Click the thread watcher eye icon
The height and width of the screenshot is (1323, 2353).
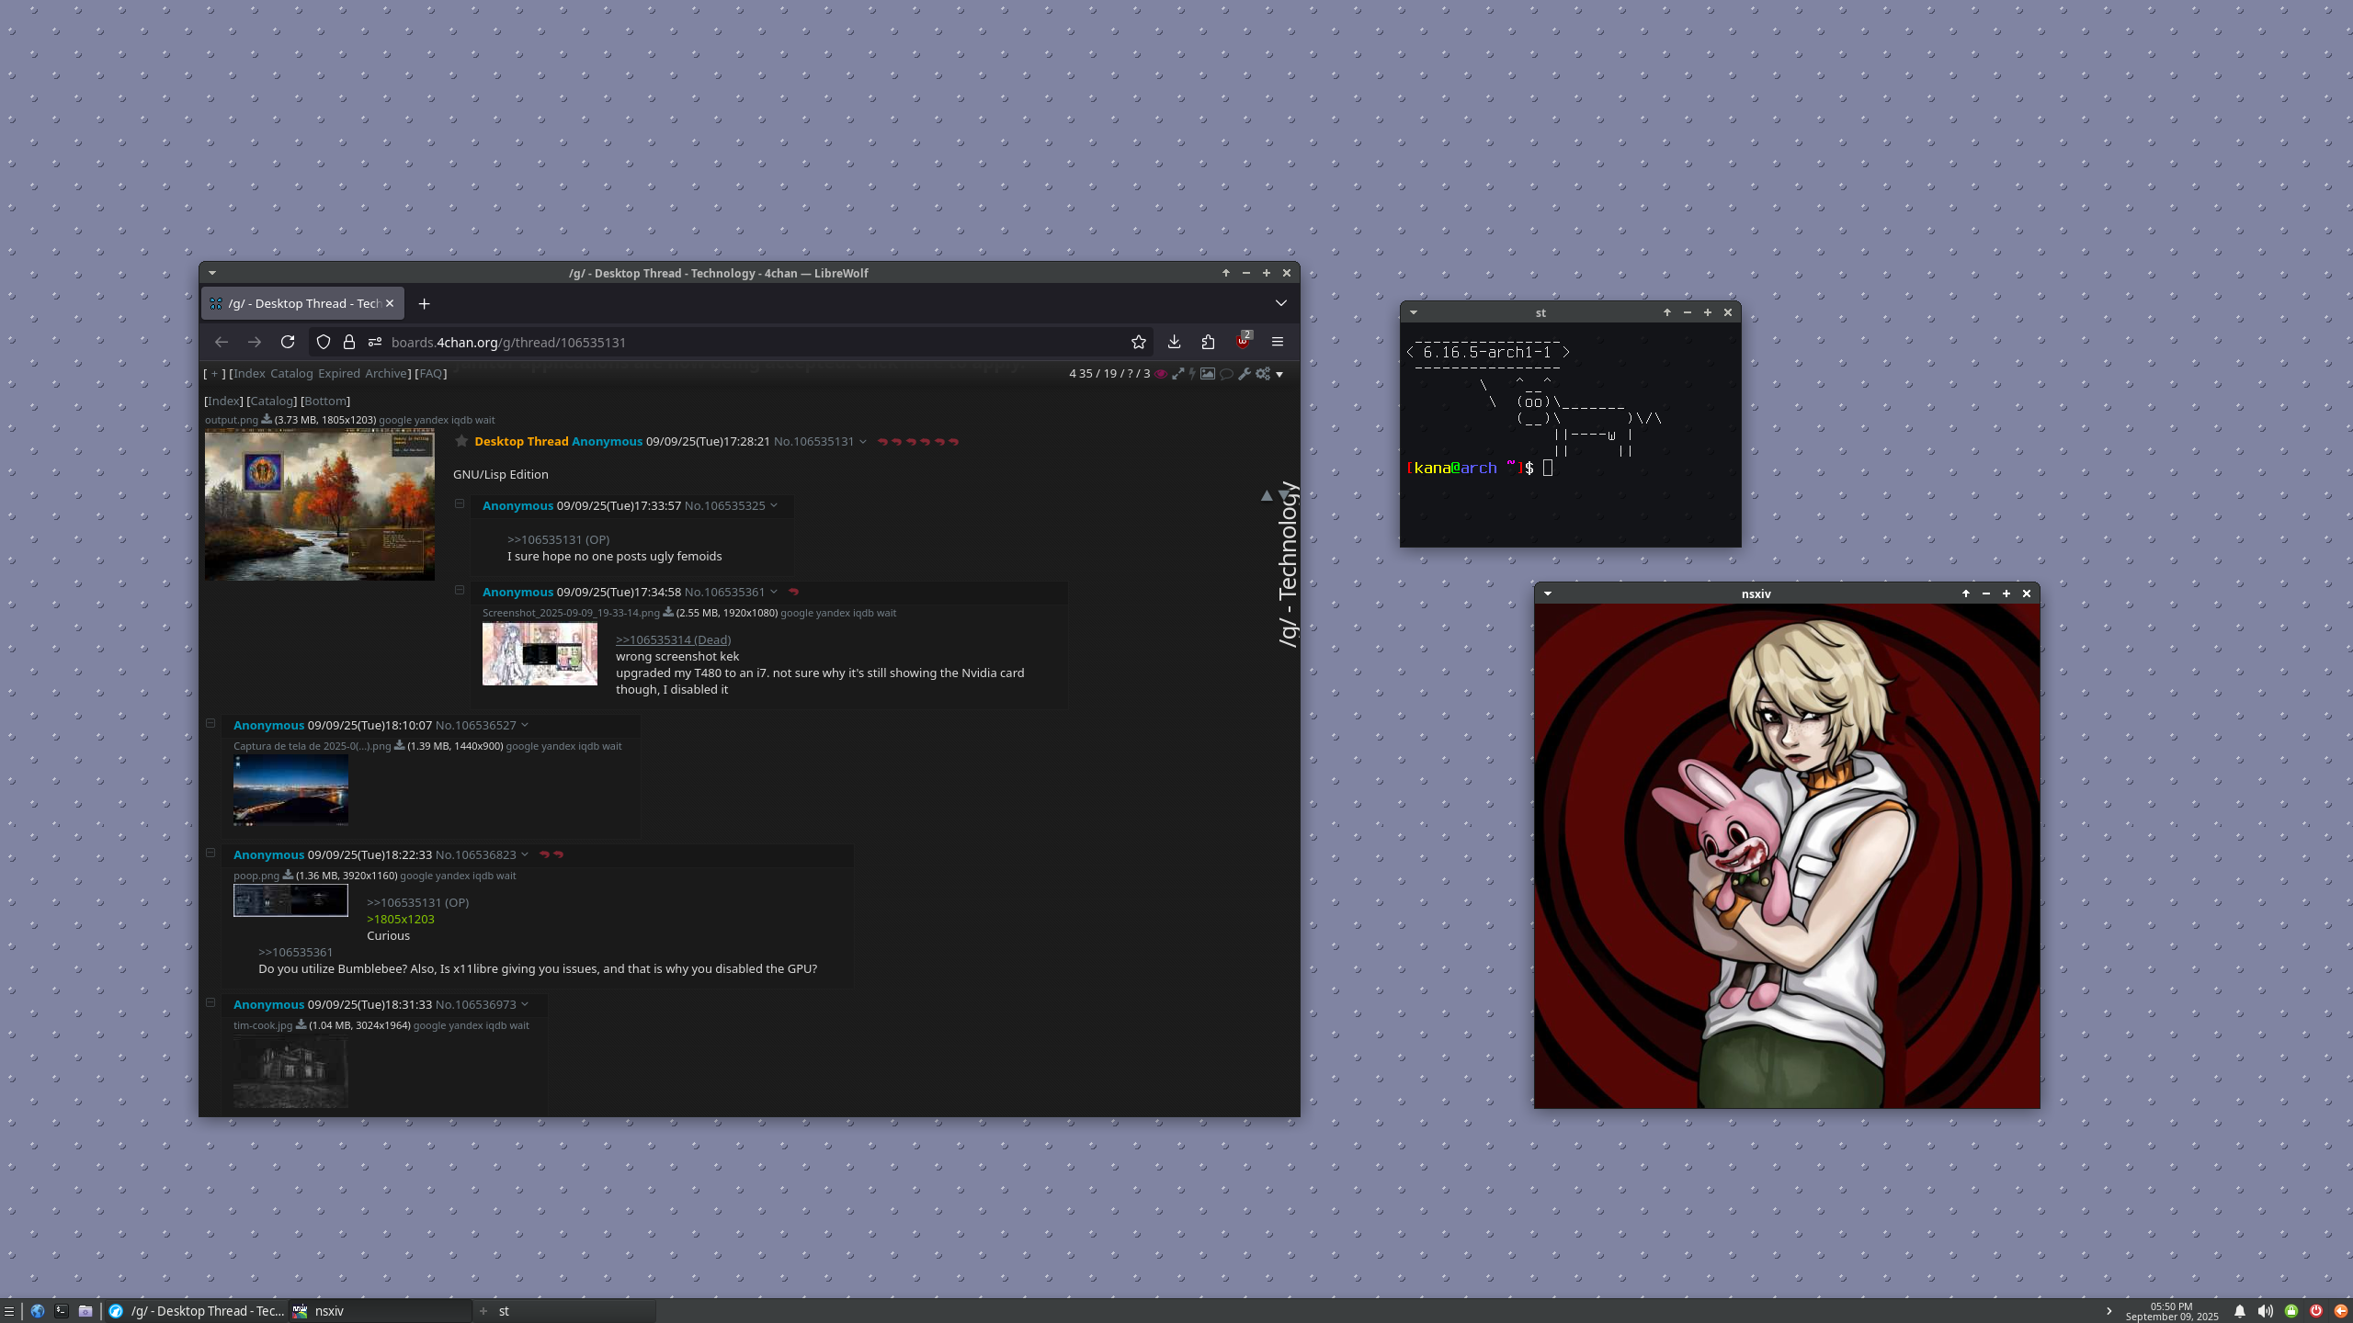1161,374
